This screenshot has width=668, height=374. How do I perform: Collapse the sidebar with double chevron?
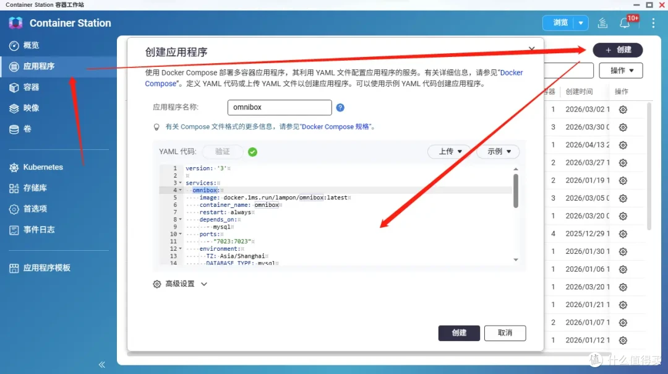102,365
